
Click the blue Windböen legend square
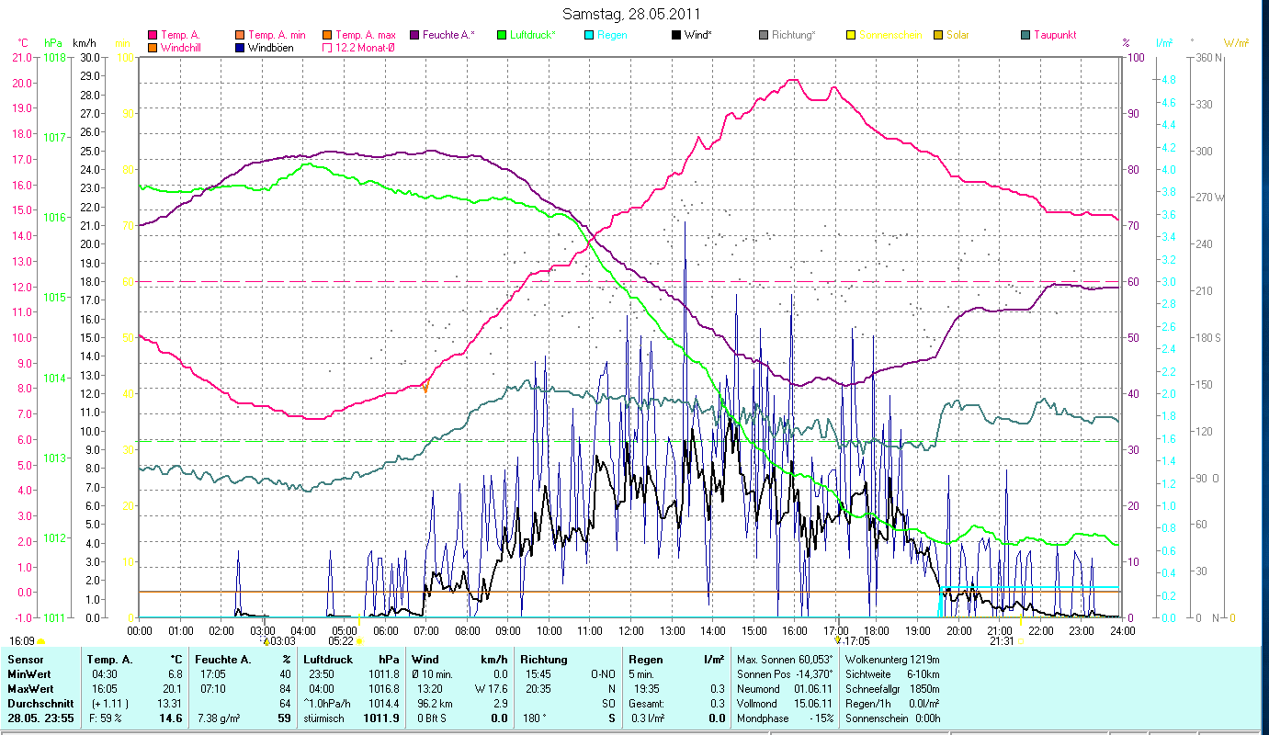pyautogui.click(x=241, y=47)
